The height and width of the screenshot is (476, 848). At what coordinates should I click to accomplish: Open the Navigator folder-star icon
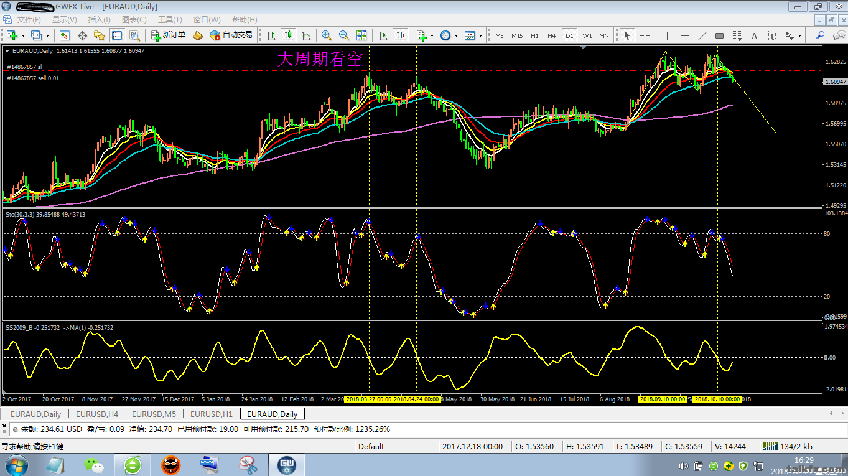pyautogui.click(x=100, y=35)
